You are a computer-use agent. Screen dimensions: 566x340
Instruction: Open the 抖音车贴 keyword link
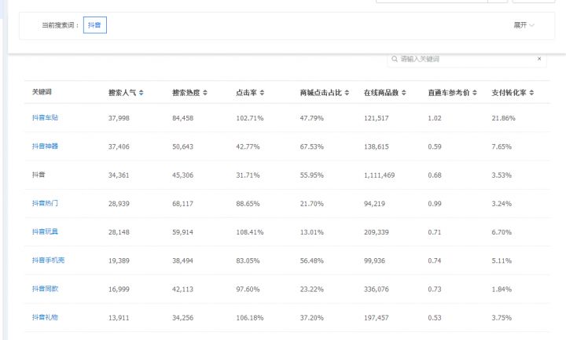(x=45, y=117)
